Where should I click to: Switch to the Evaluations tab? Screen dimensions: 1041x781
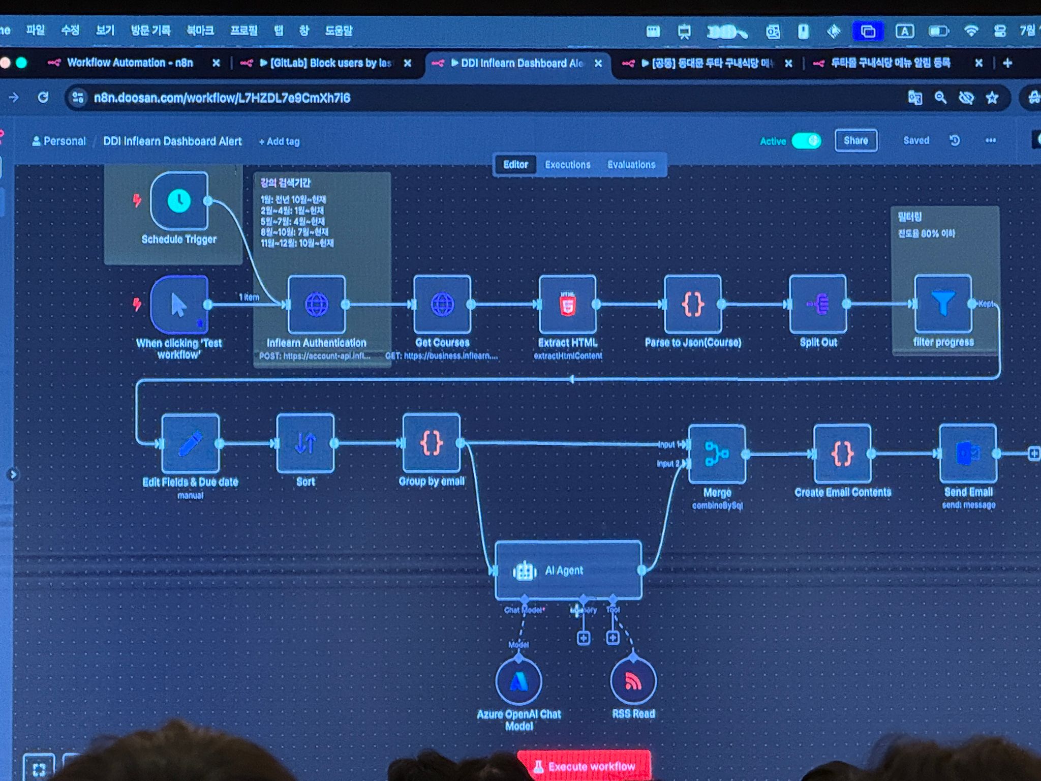[x=631, y=165]
